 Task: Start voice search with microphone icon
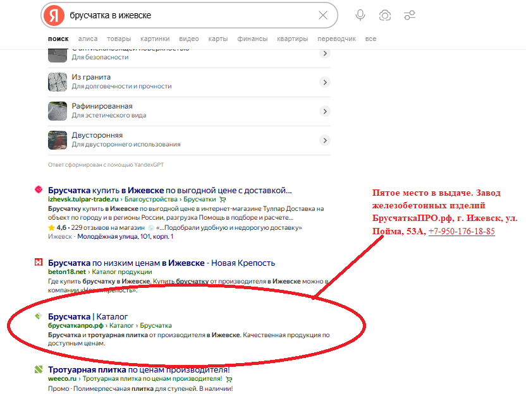[360, 15]
